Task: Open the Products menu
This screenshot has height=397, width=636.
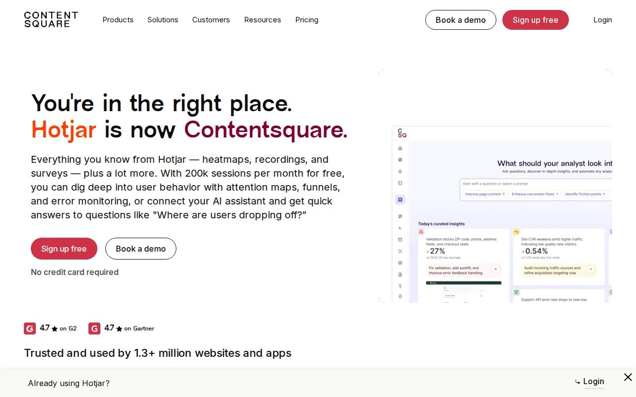Action: [118, 20]
